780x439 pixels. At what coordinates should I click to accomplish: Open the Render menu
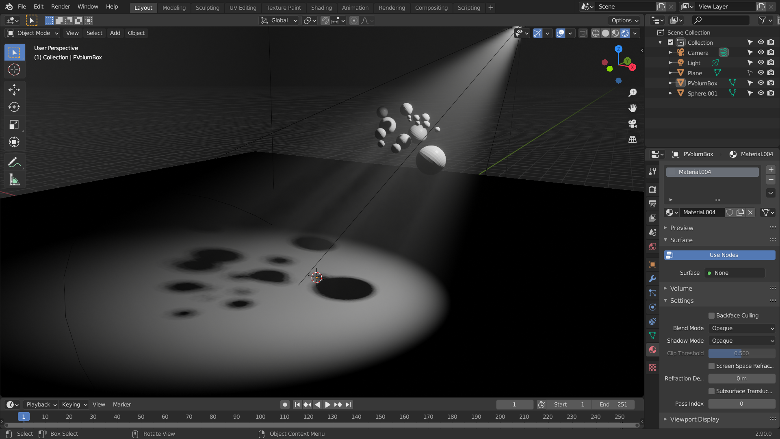[x=60, y=7]
